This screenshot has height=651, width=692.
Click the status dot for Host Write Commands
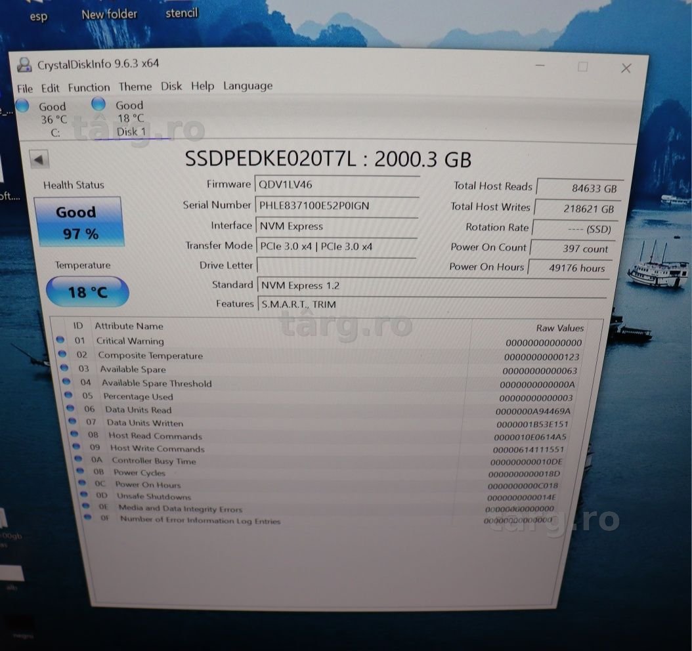(76, 446)
